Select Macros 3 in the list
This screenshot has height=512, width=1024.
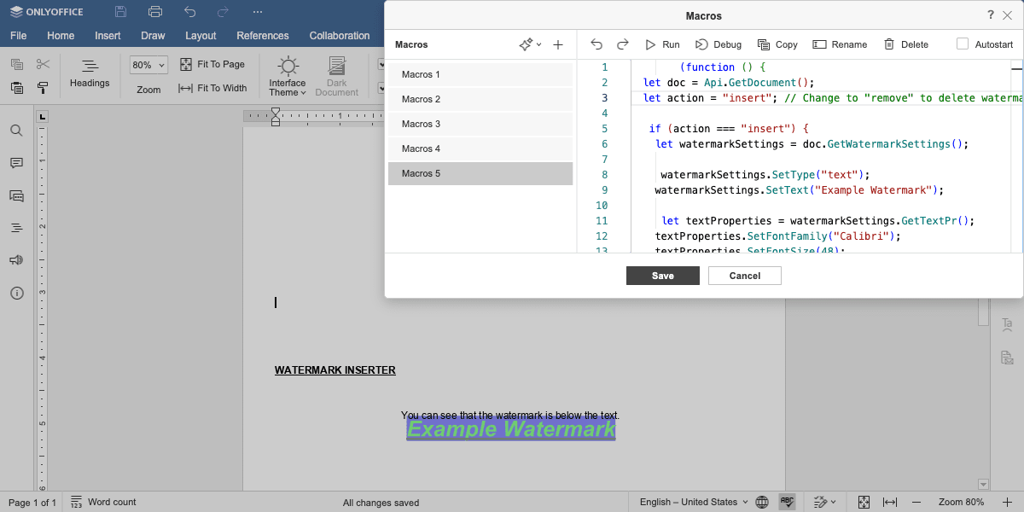[x=480, y=124]
